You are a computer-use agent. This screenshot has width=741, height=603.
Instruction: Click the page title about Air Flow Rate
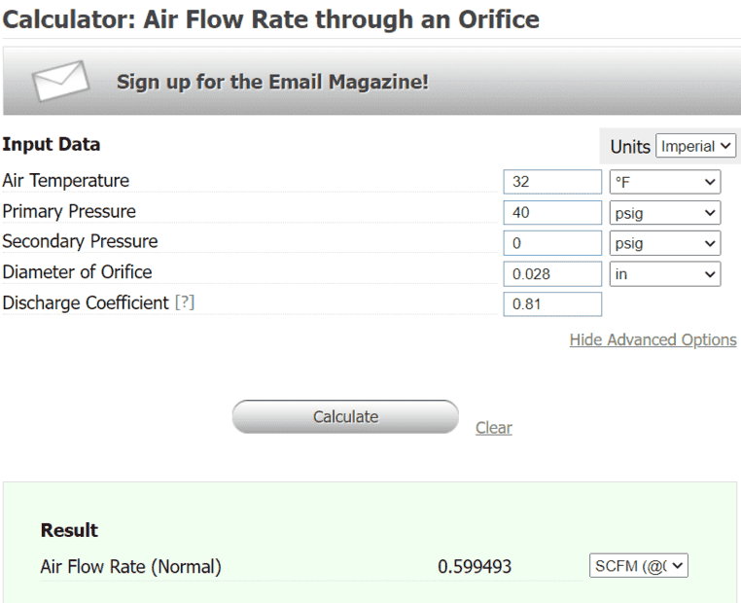(x=271, y=19)
